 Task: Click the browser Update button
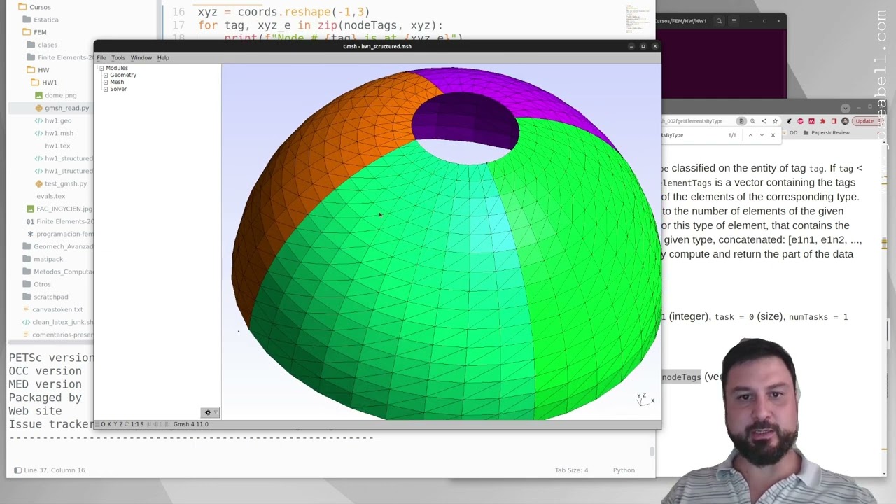pos(864,121)
